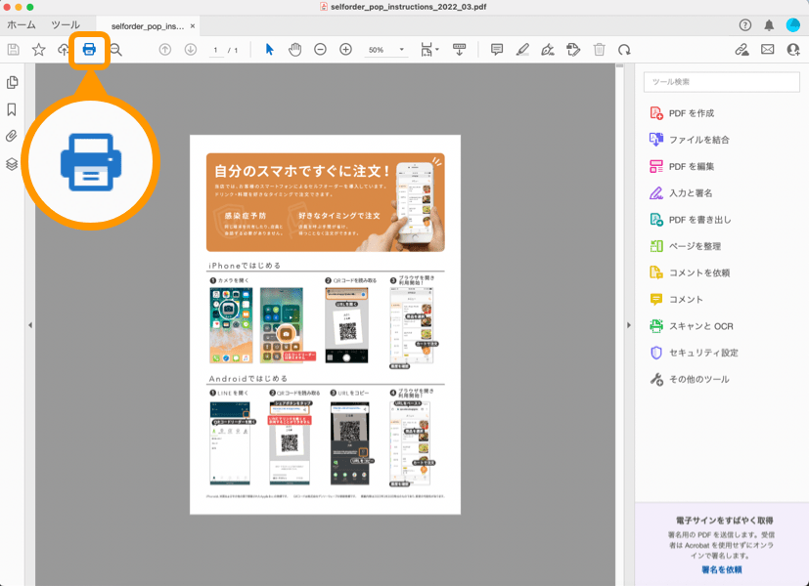Share a link to this file
This screenshot has height=586, width=809.
click(742, 50)
